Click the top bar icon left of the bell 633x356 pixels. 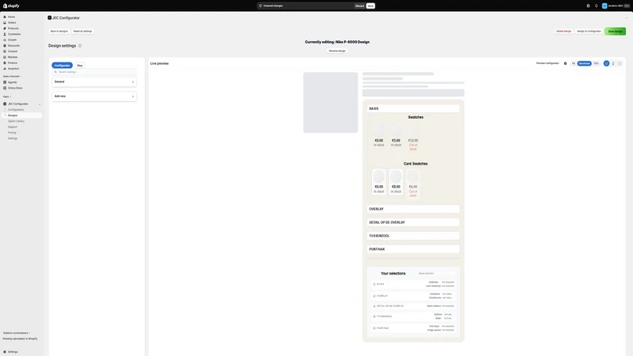(588, 6)
